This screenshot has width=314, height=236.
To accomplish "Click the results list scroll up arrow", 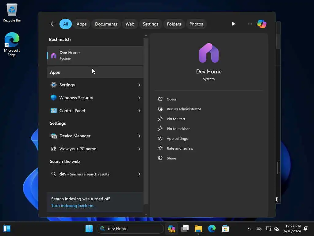I will (146, 36).
